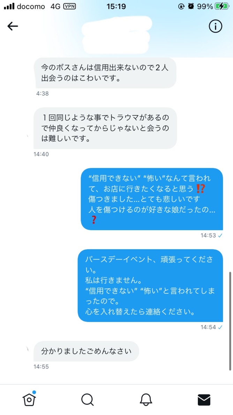
Task: Open conversation info icon
Action: (x=216, y=26)
